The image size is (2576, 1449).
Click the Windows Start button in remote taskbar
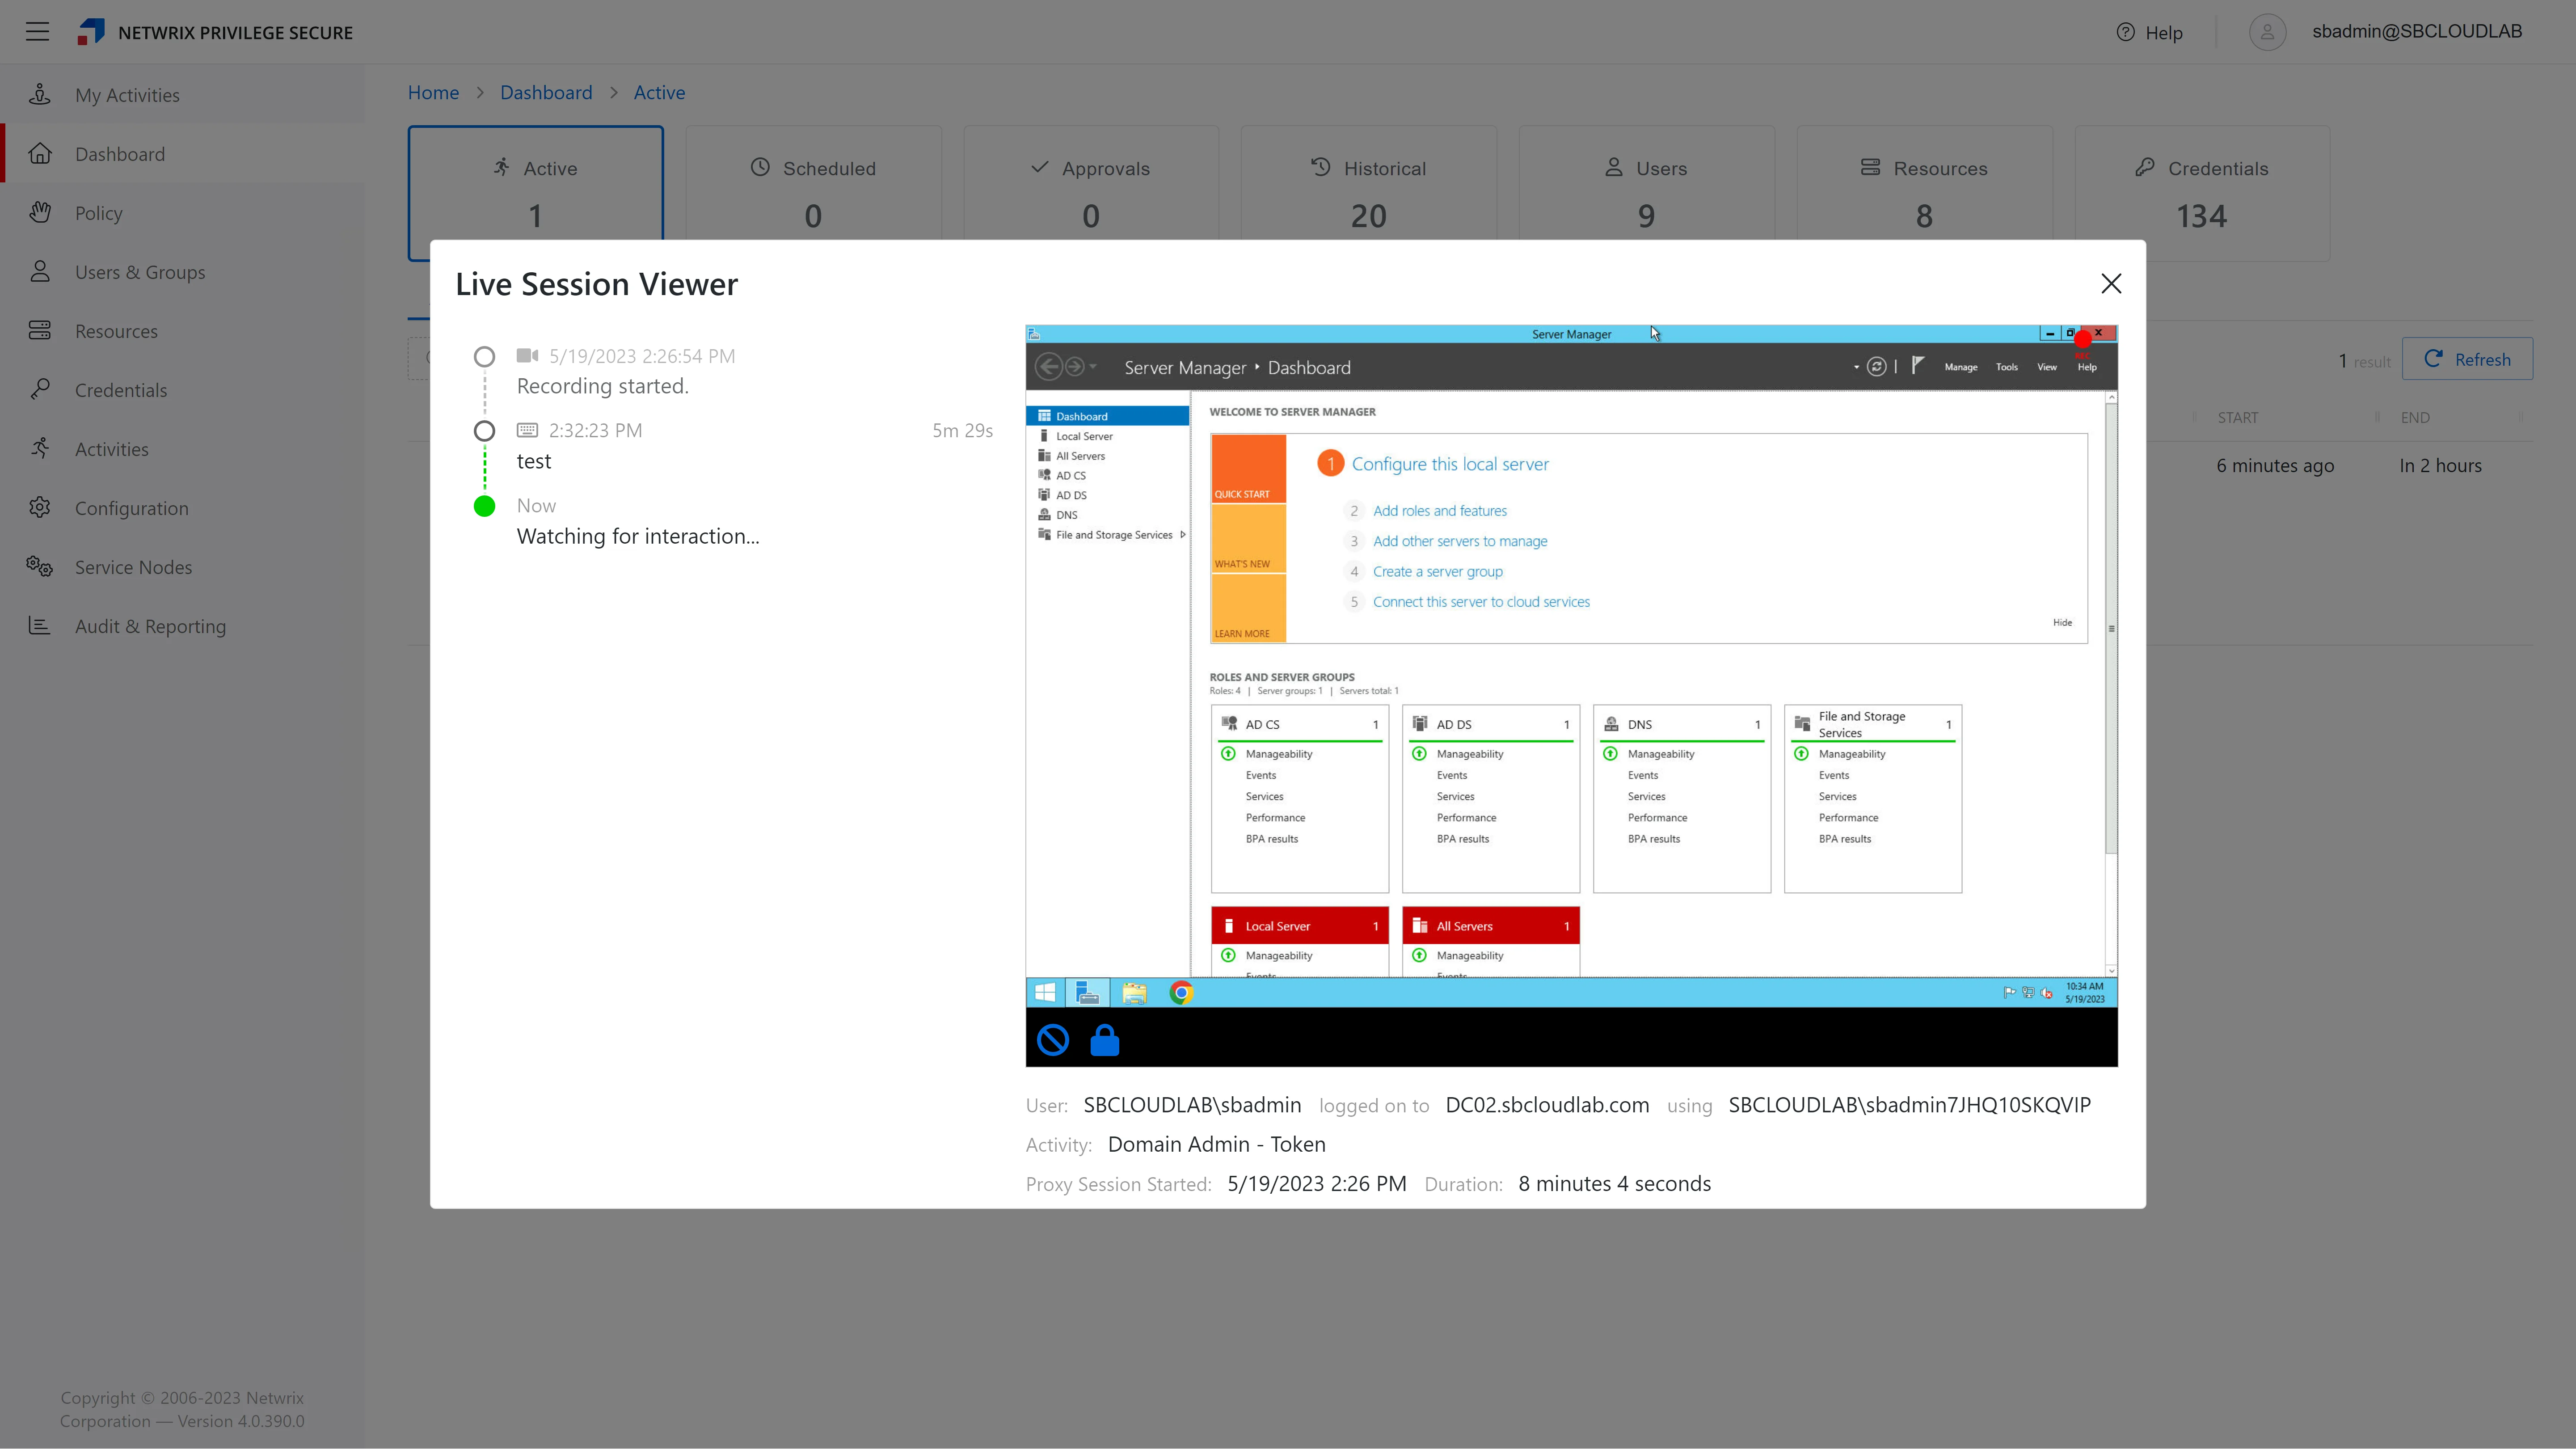pos(1045,993)
